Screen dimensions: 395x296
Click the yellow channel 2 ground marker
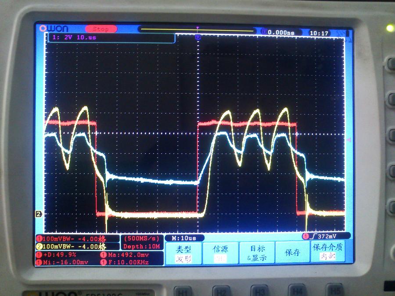click(39, 214)
